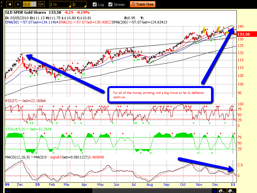Go forward with the right arrow button
The image size is (257, 193).
point(18,4)
